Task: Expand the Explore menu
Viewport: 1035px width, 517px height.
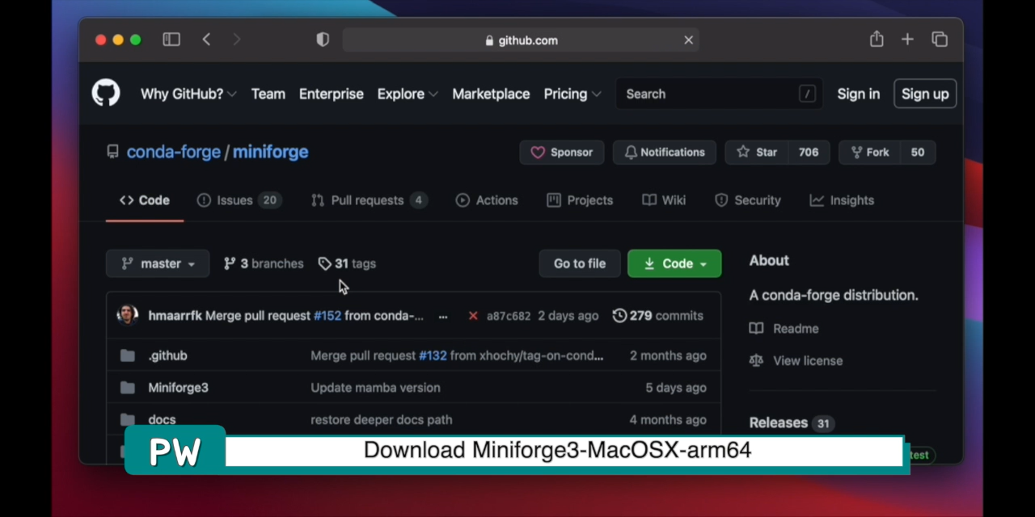Action: (x=408, y=94)
